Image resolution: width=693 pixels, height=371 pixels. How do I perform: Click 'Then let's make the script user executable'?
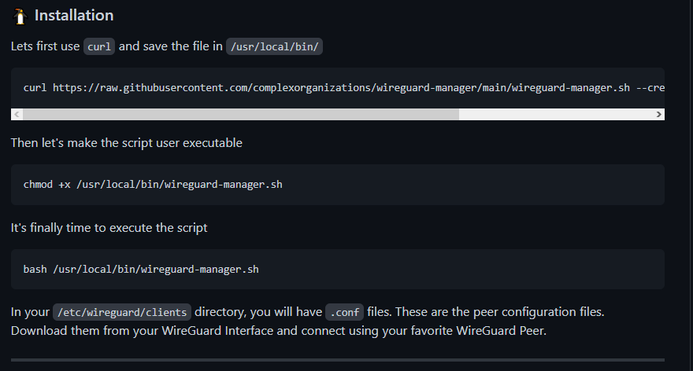click(x=127, y=143)
